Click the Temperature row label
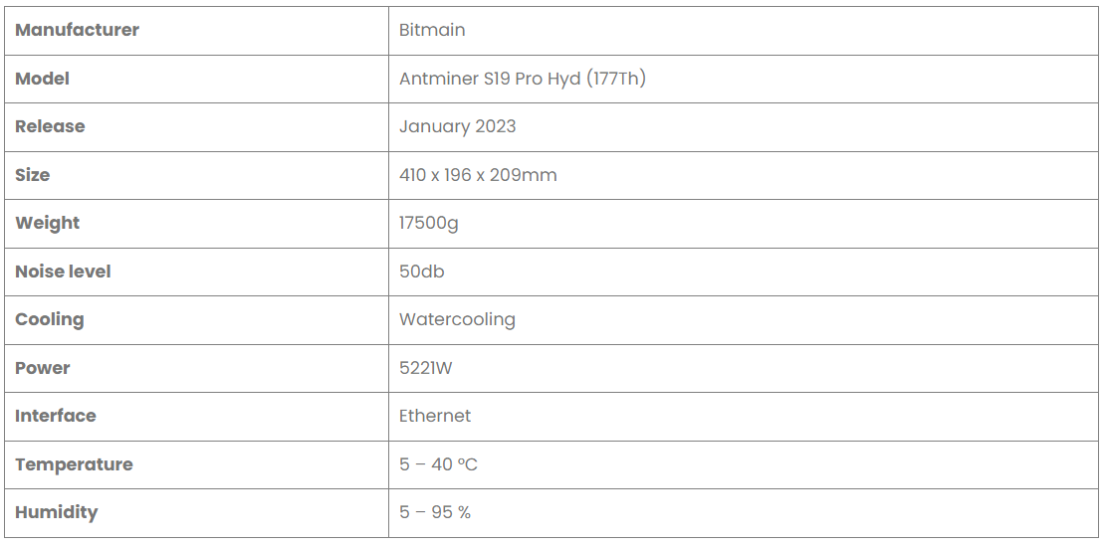The height and width of the screenshot is (547, 1104). pos(74,464)
